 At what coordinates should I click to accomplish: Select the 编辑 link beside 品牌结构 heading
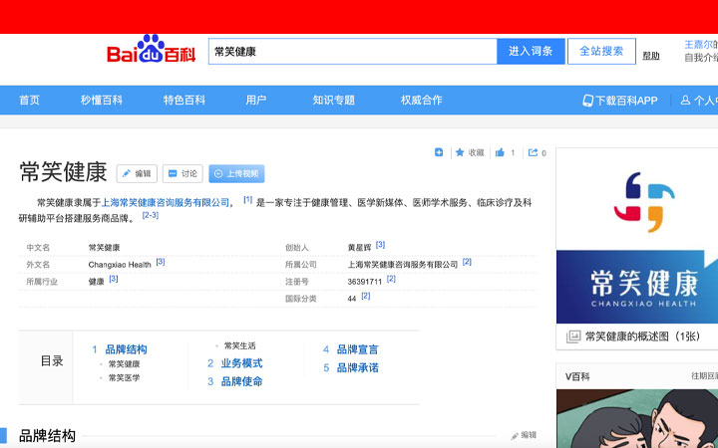coord(524,435)
